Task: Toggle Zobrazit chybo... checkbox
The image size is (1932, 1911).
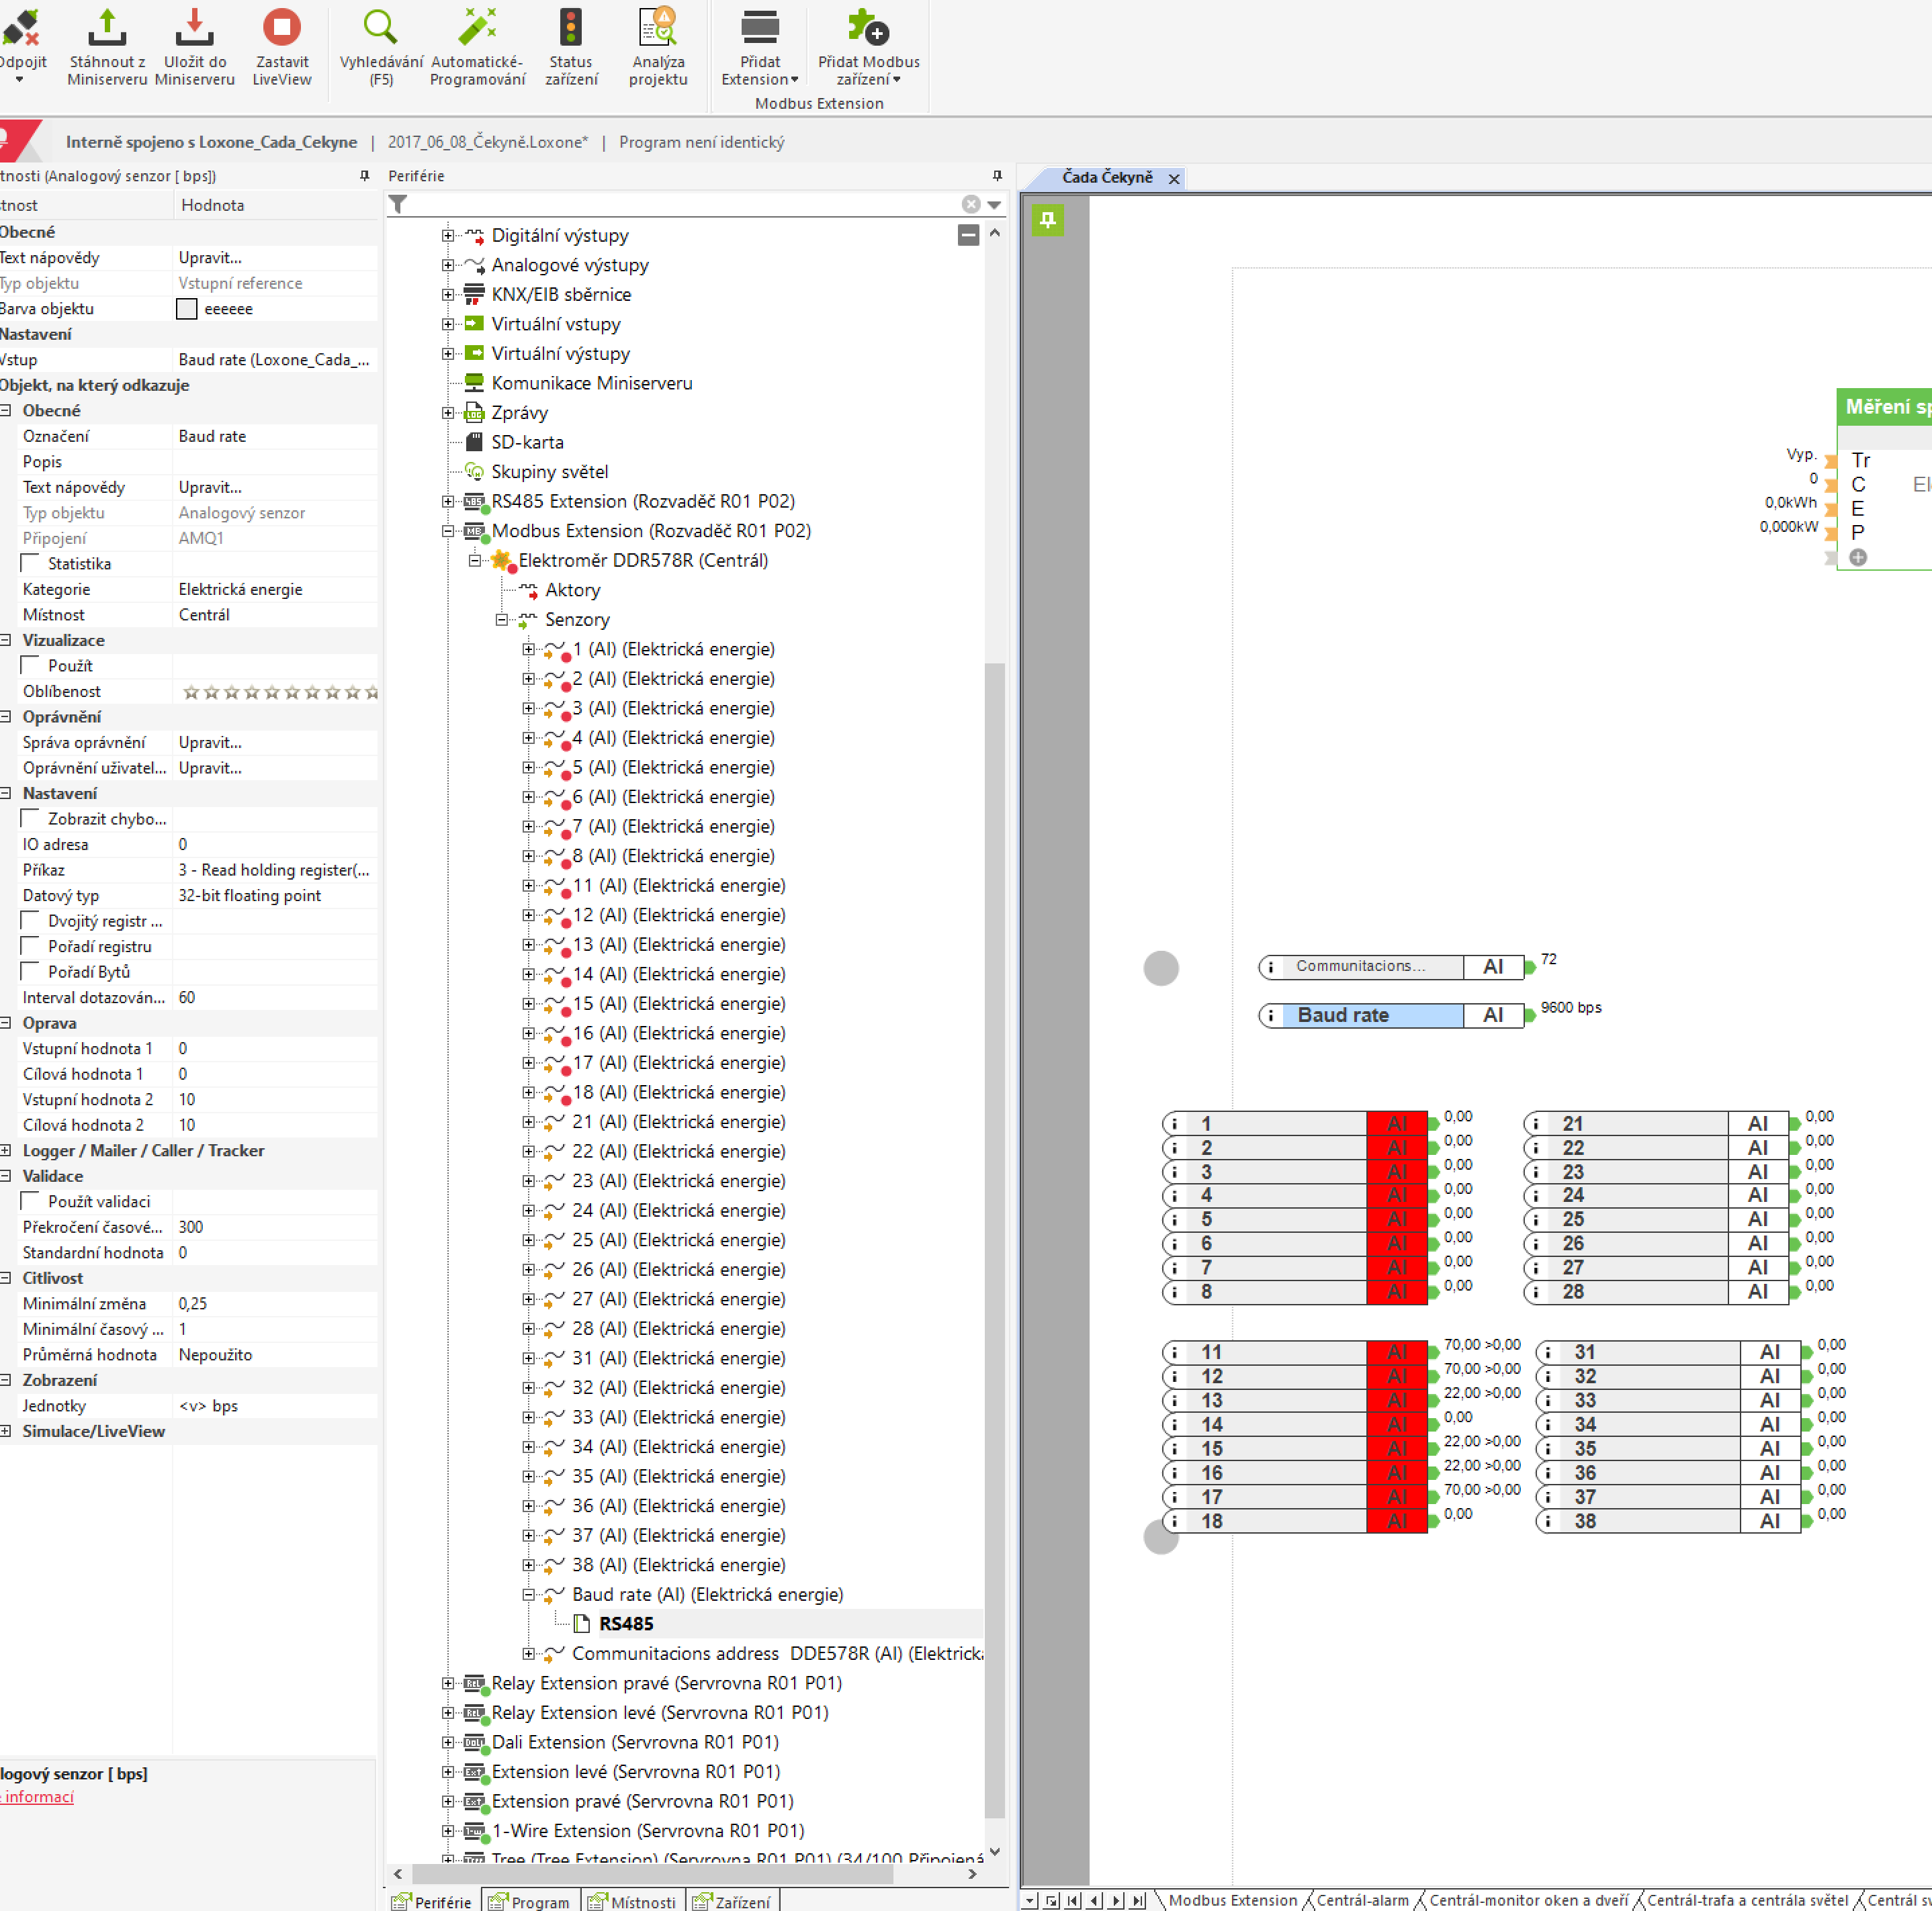Action: tap(31, 819)
